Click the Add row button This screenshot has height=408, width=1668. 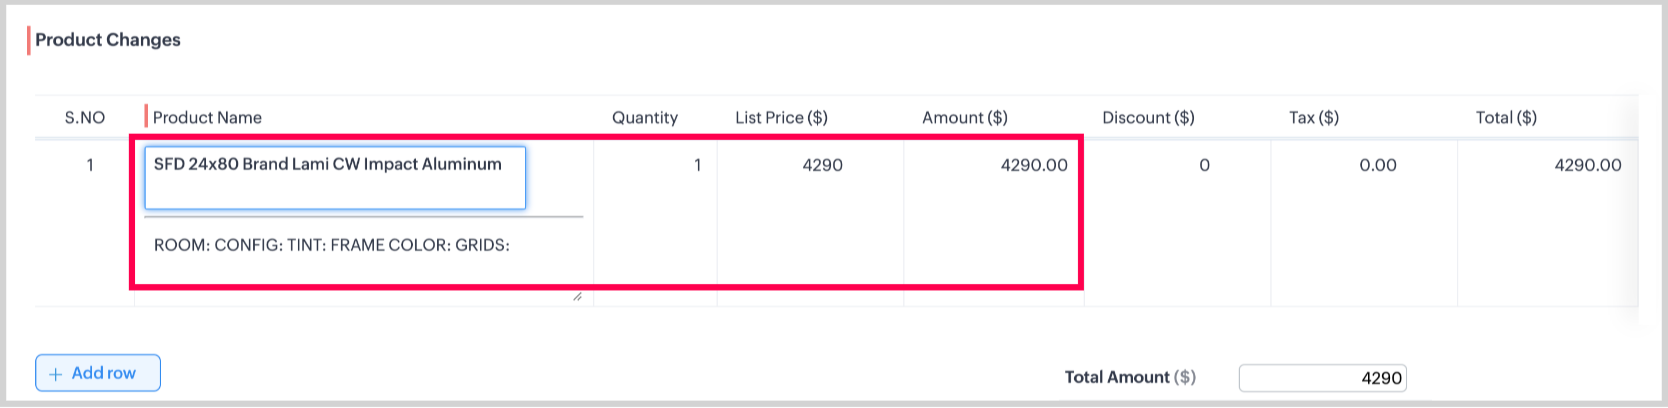point(97,373)
